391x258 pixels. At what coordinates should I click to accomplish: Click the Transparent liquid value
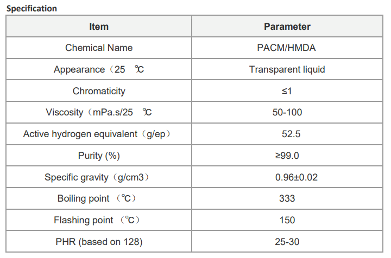coord(287,69)
